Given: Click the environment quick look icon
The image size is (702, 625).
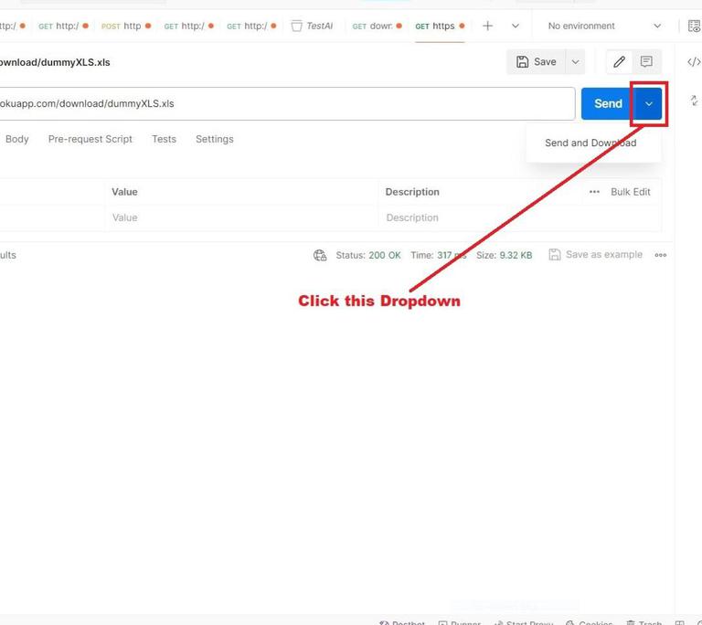Looking at the screenshot, I should pyautogui.click(x=694, y=26).
